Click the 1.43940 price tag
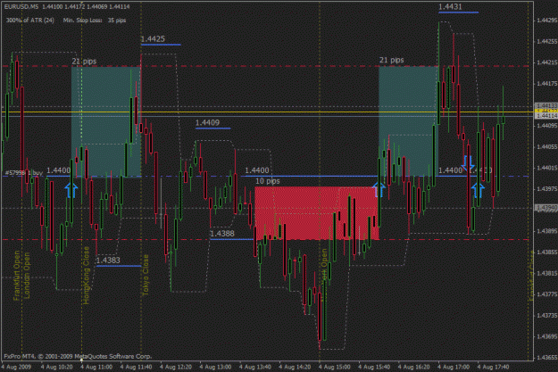The height and width of the screenshot is (372, 558). coord(546,207)
